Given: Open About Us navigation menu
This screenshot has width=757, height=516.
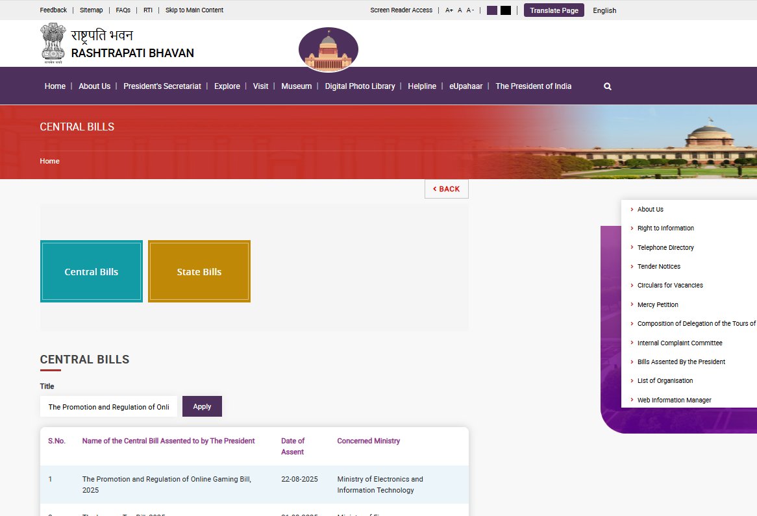Looking at the screenshot, I should click(95, 86).
